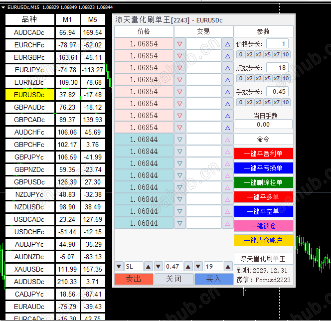Click the 关闭 close button
The height and width of the screenshot is (321, 331).
click(174, 279)
